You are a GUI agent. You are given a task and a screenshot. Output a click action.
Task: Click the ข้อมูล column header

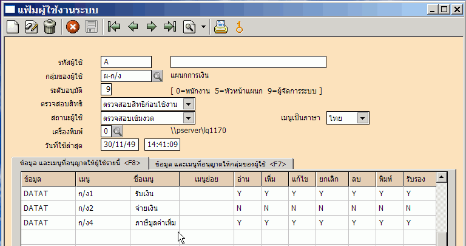pos(49,179)
